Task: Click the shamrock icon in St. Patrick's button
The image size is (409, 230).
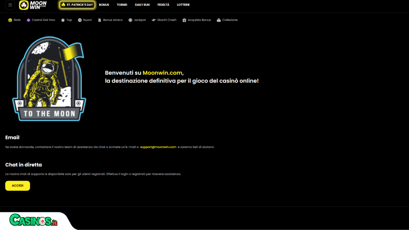Action: pyautogui.click(x=64, y=5)
